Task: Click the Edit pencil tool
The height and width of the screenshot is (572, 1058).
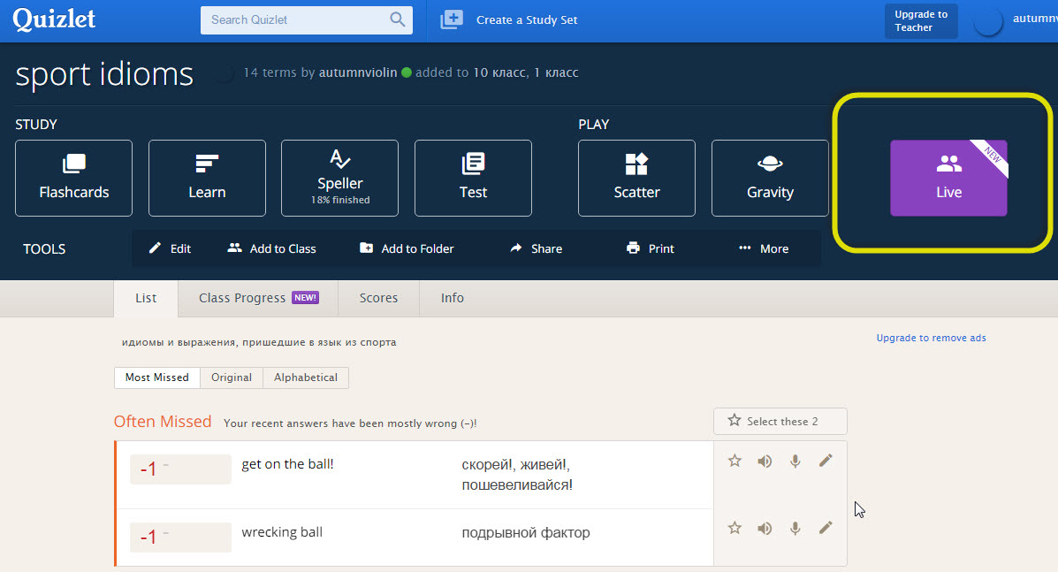Action: click(170, 248)
